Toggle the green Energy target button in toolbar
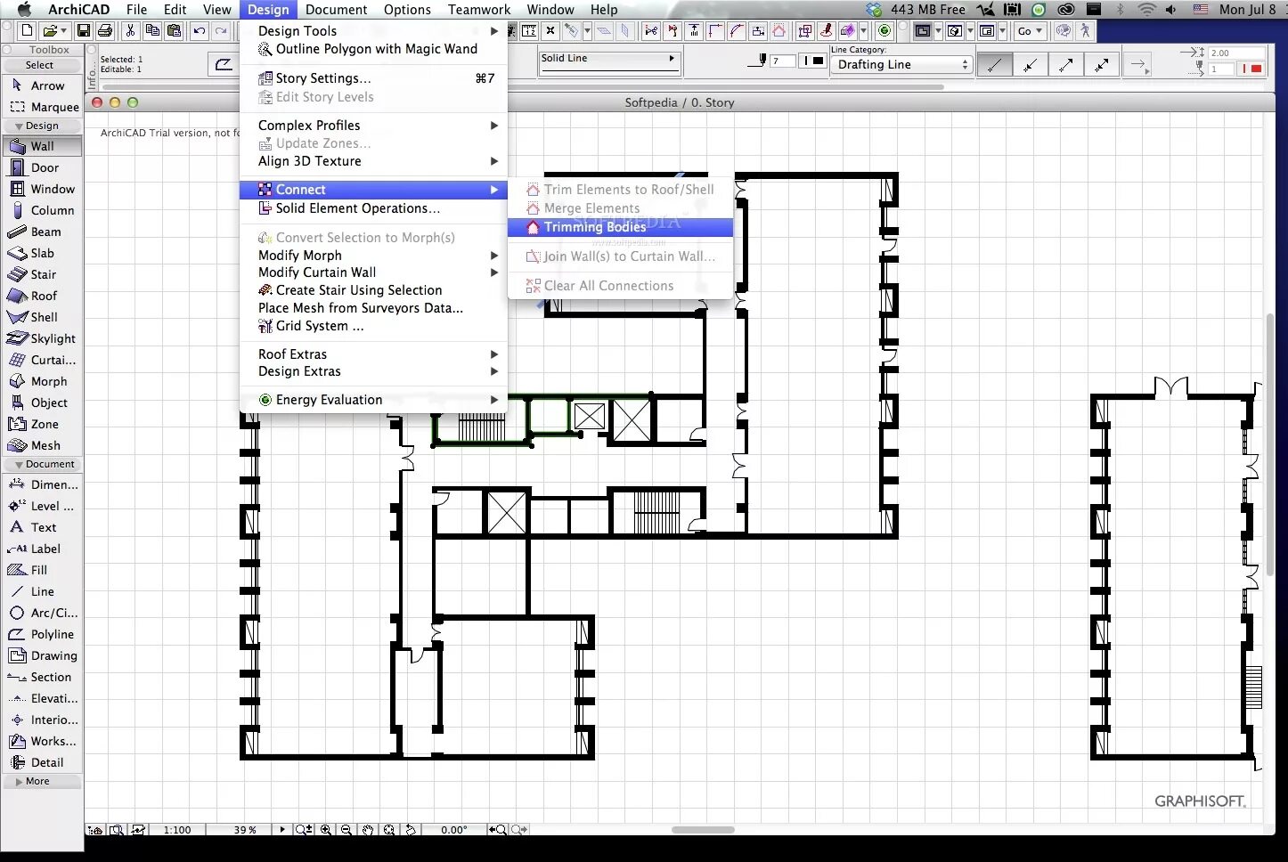Viewport: 1288px width, 862px height. click(x=884, y=31)
